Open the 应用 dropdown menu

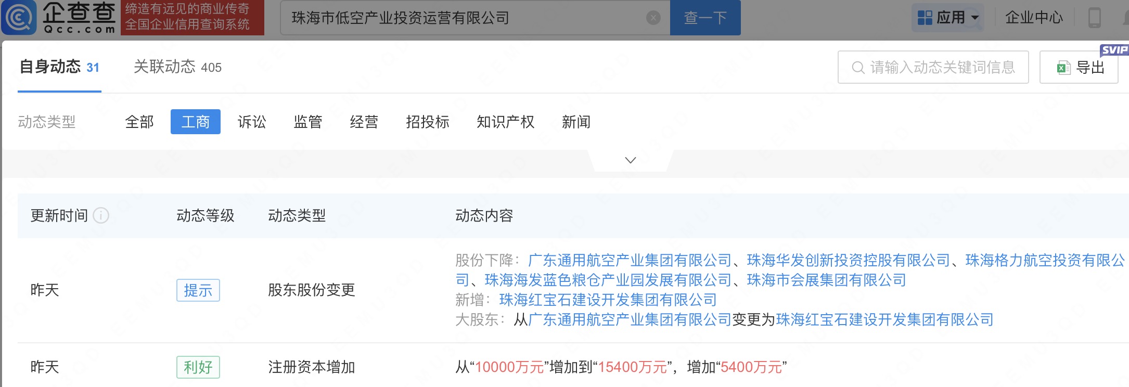[947, 18]
